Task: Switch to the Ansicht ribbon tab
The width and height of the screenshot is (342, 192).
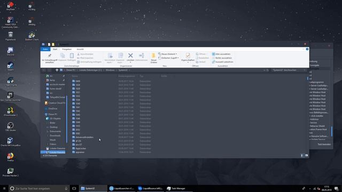Action: point(80,49)
